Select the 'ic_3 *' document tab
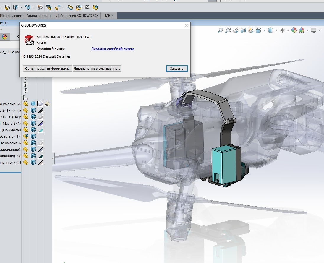This screenshot has height=263, width=324. tap(4, 23)
